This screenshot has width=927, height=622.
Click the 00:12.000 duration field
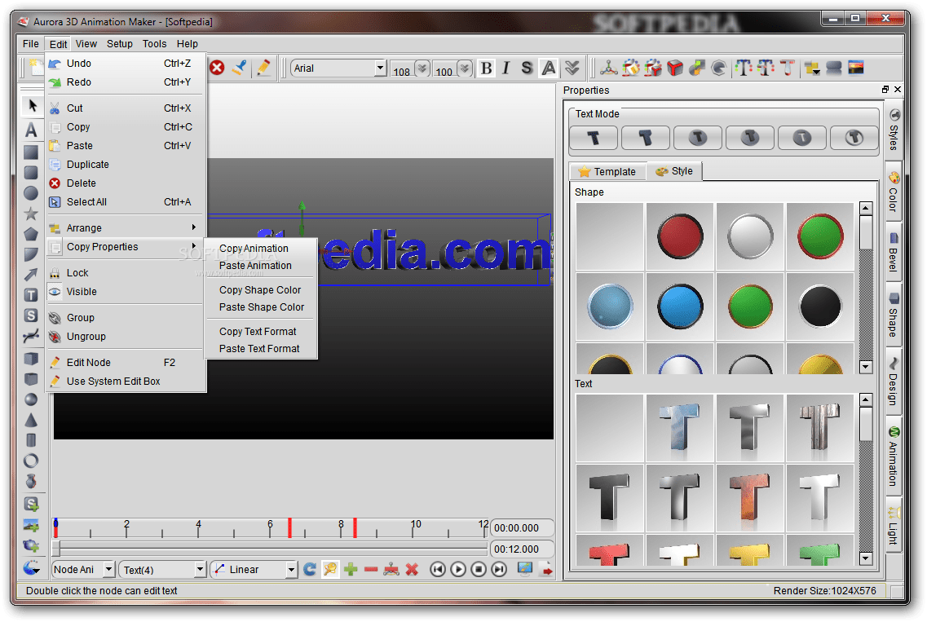[x=522, y=549]
